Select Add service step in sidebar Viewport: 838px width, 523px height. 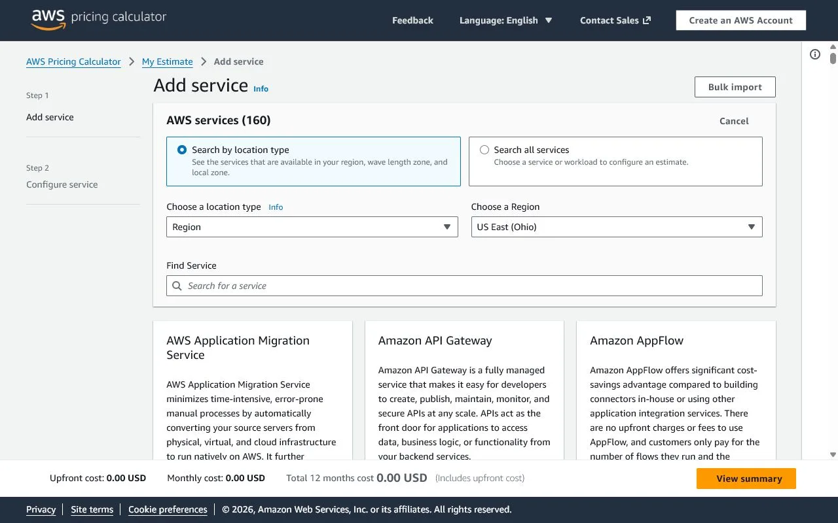point(50,117)
